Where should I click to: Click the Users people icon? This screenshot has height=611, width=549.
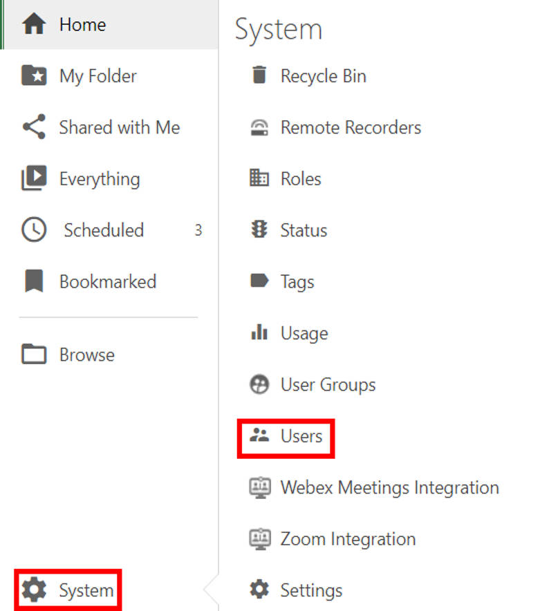tap(259, 436)
